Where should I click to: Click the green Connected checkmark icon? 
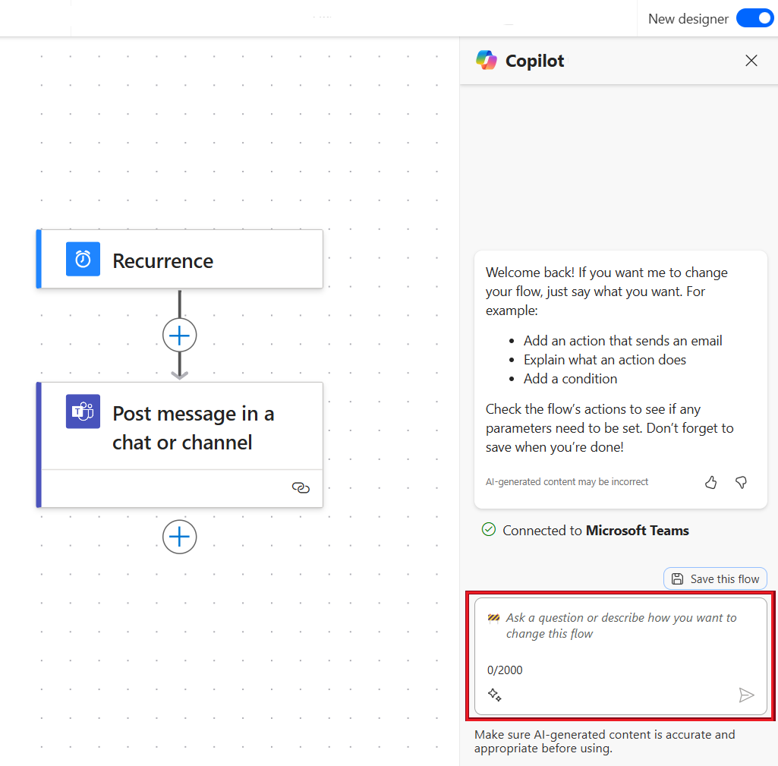tap(489, 529)
